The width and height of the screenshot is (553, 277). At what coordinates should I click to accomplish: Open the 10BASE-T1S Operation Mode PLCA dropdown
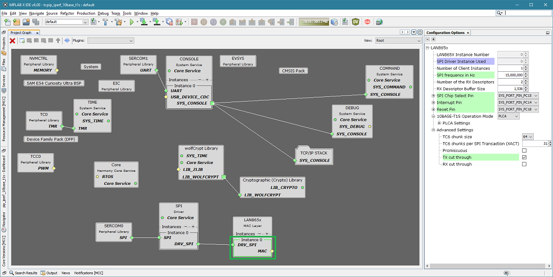[508, 116]
